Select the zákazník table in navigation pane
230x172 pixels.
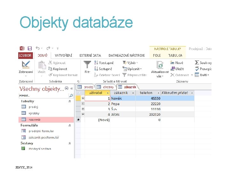point(46,119)
